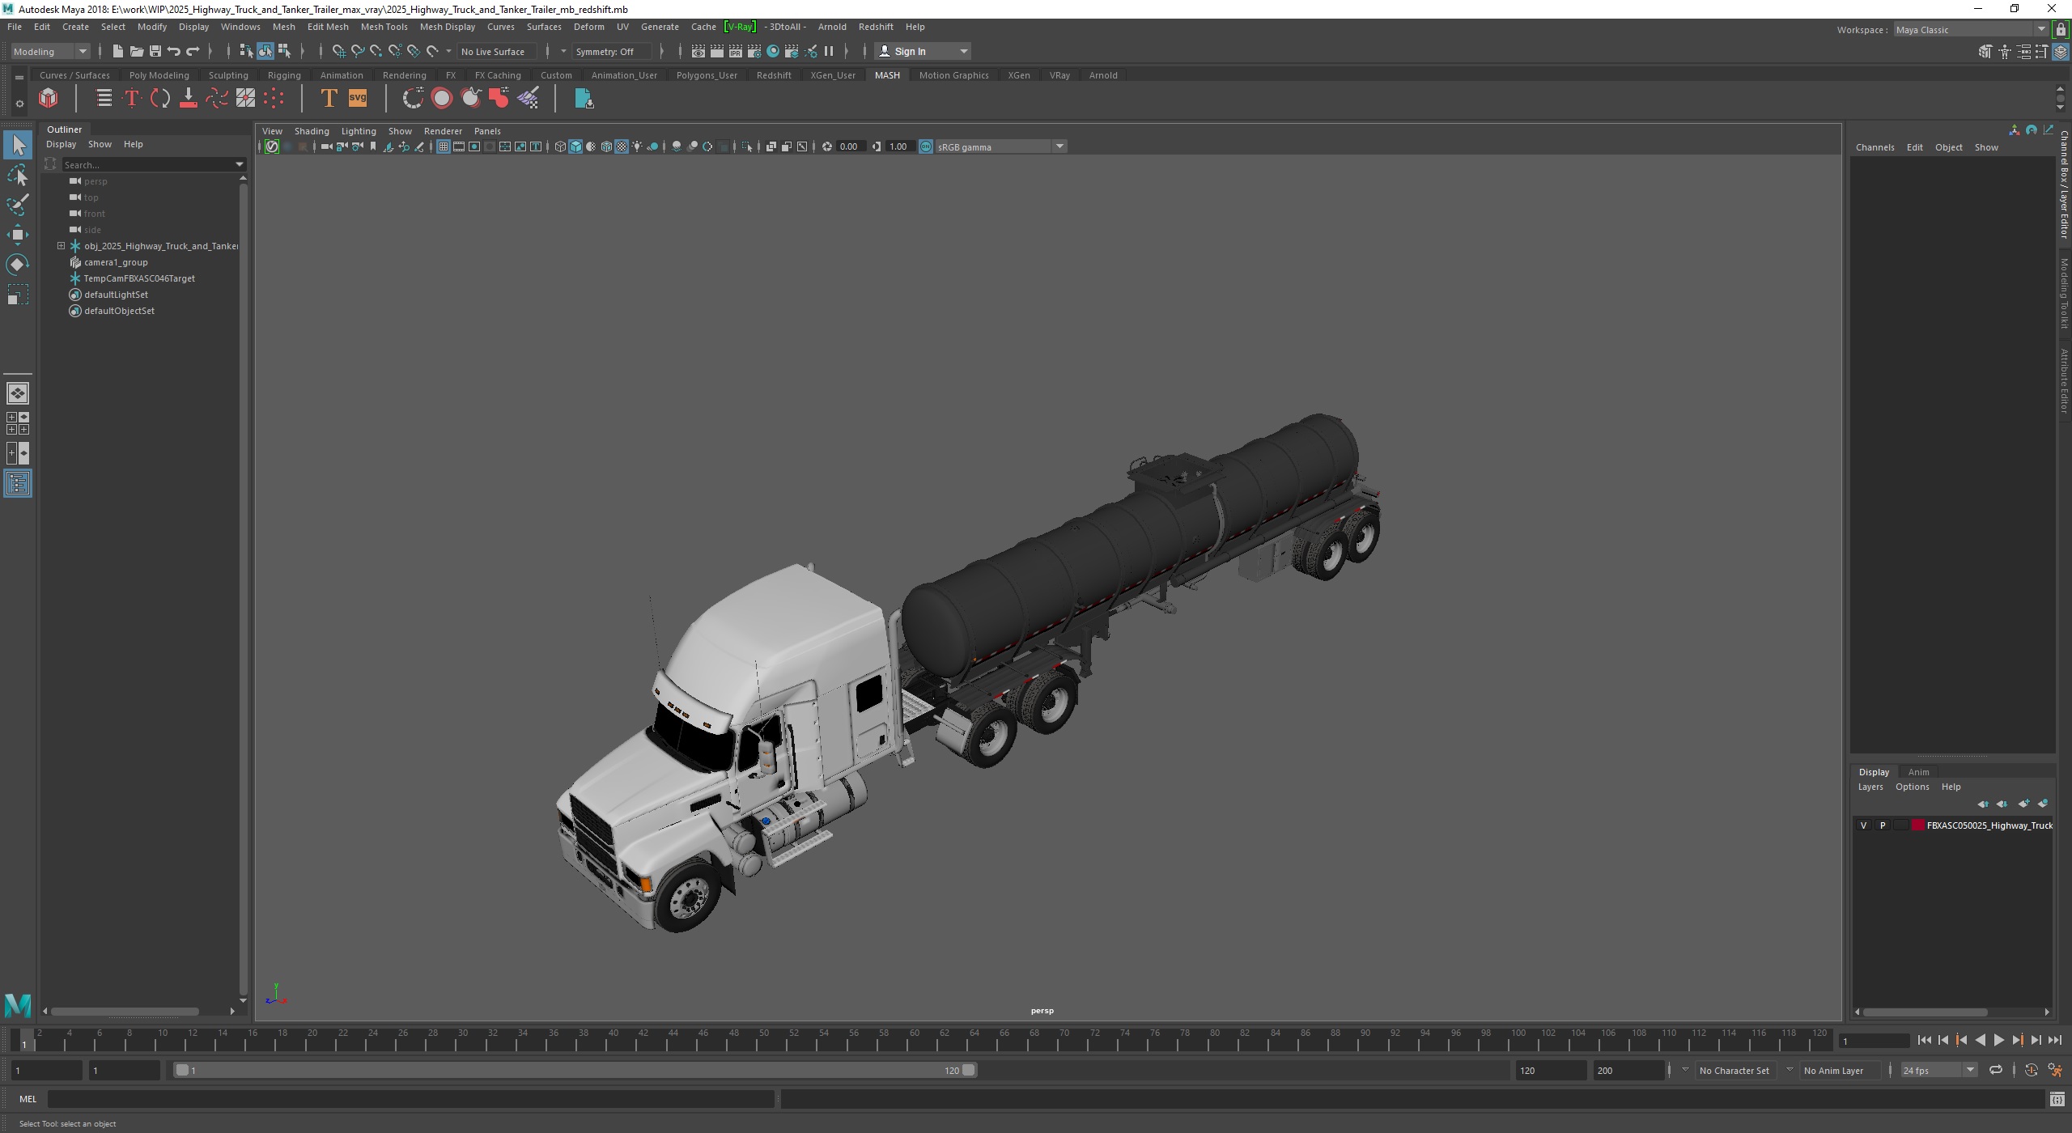2072x1133 pixels.
Task: Expand the obj_2025_Highway_Truck_and_Tanker node
Action: point(61,246)
